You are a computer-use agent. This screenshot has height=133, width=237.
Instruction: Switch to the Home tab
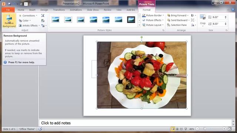click(x=21, y=10)
